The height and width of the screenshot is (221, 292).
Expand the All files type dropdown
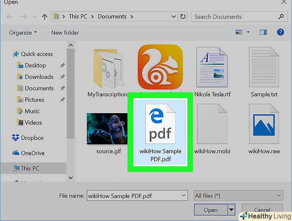[238, 195]
